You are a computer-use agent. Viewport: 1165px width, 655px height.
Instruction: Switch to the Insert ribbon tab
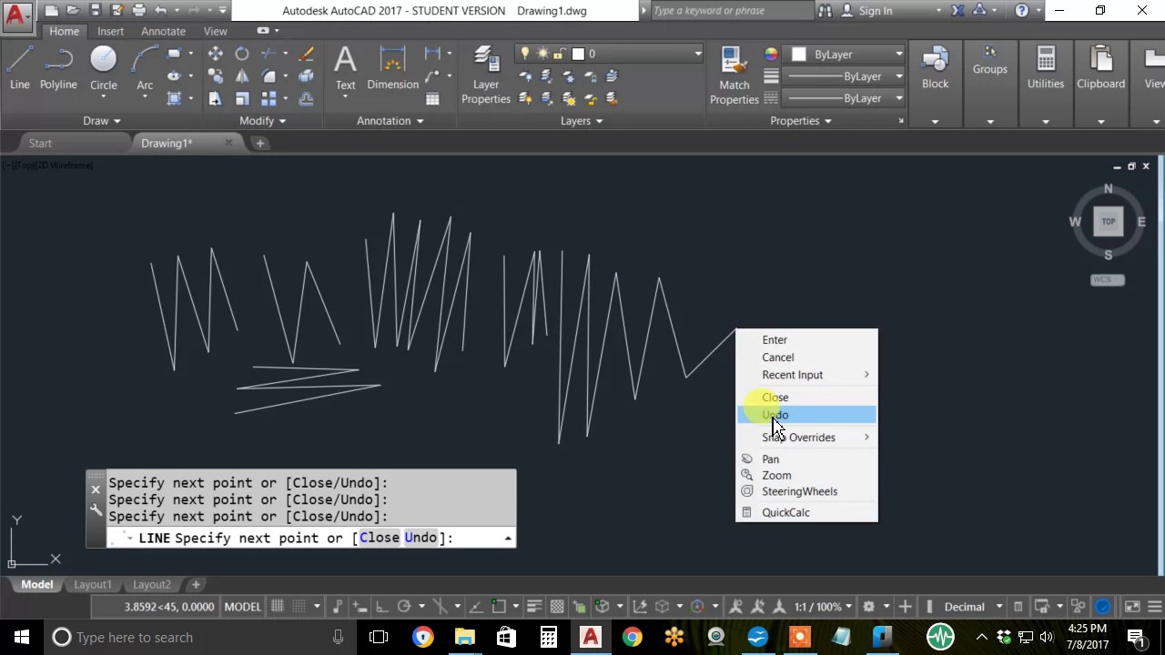click(x=110, y=31)
